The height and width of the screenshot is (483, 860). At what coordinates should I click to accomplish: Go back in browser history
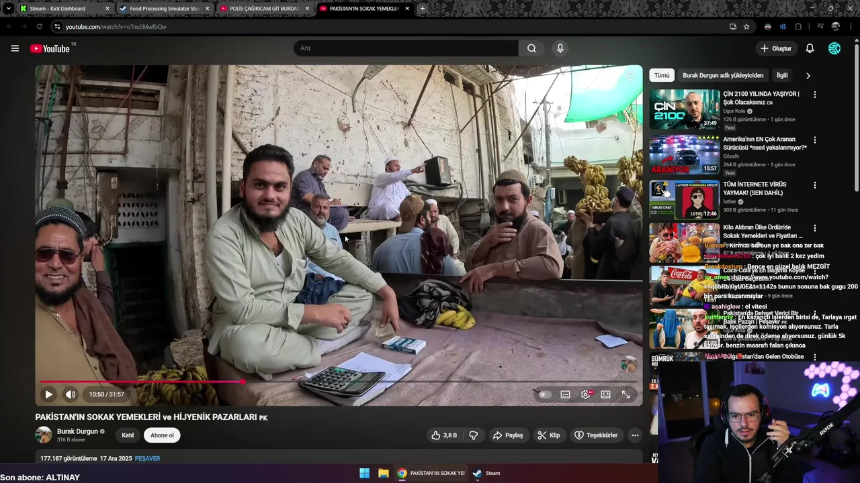tap(9, 27)
